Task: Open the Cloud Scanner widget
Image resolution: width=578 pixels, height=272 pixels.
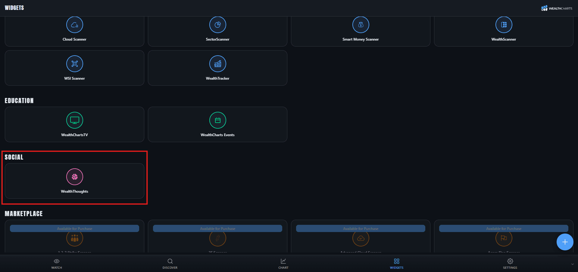Action: coord(74,31)
